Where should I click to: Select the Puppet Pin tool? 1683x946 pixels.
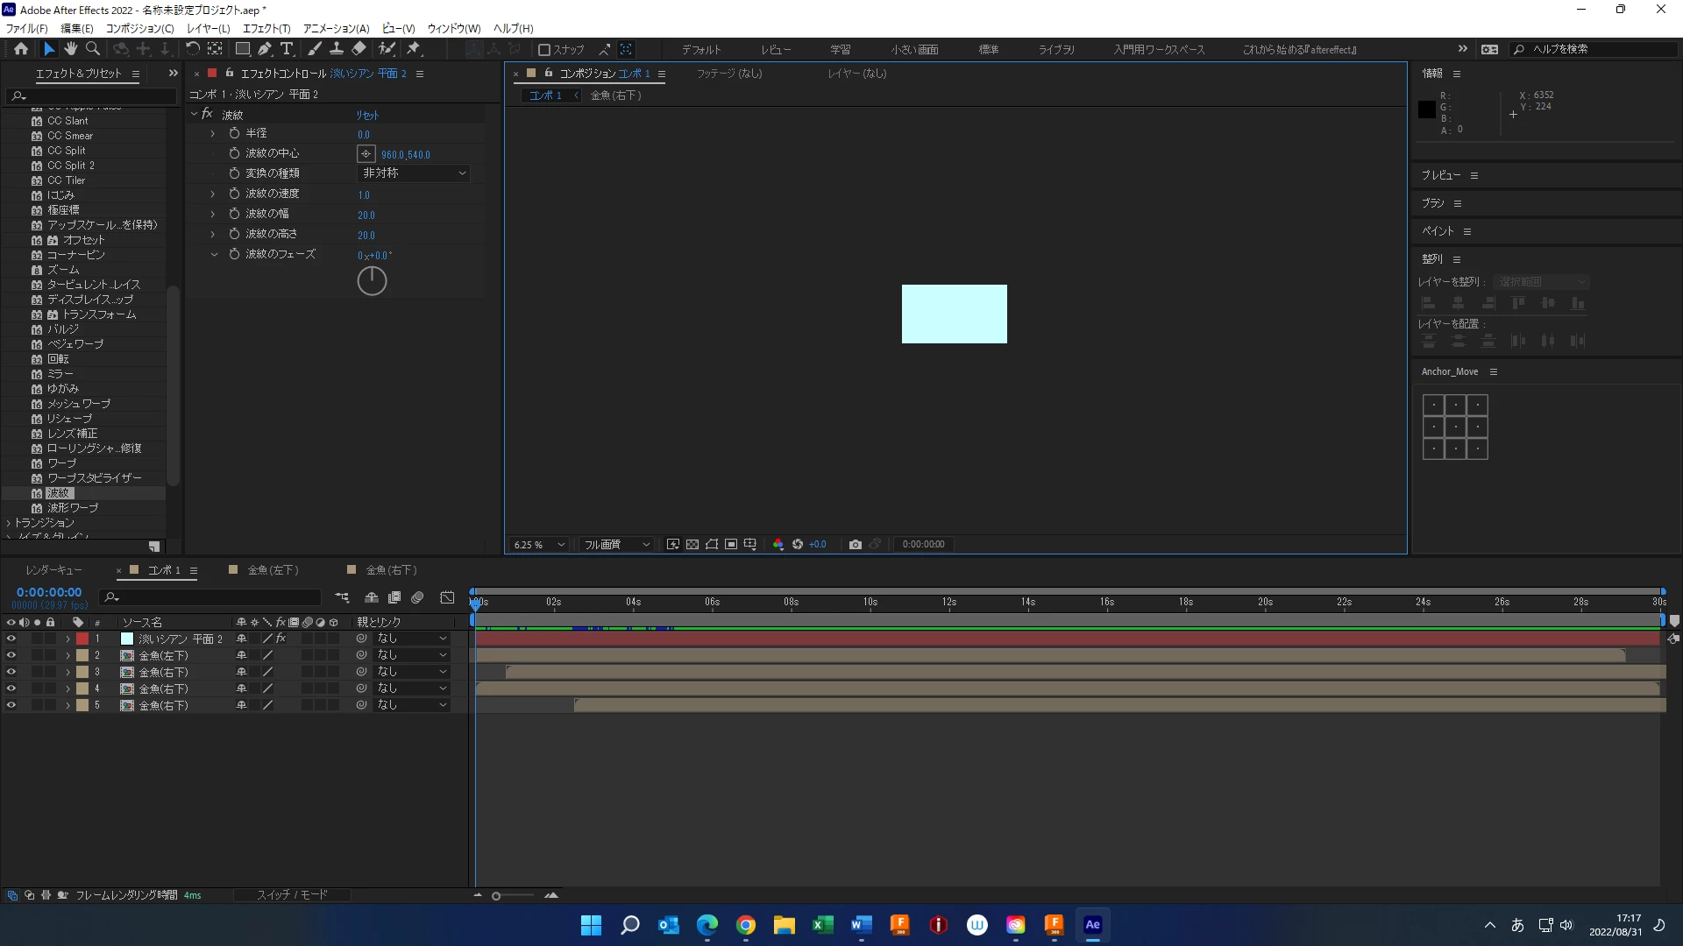[x=414, y=49]
